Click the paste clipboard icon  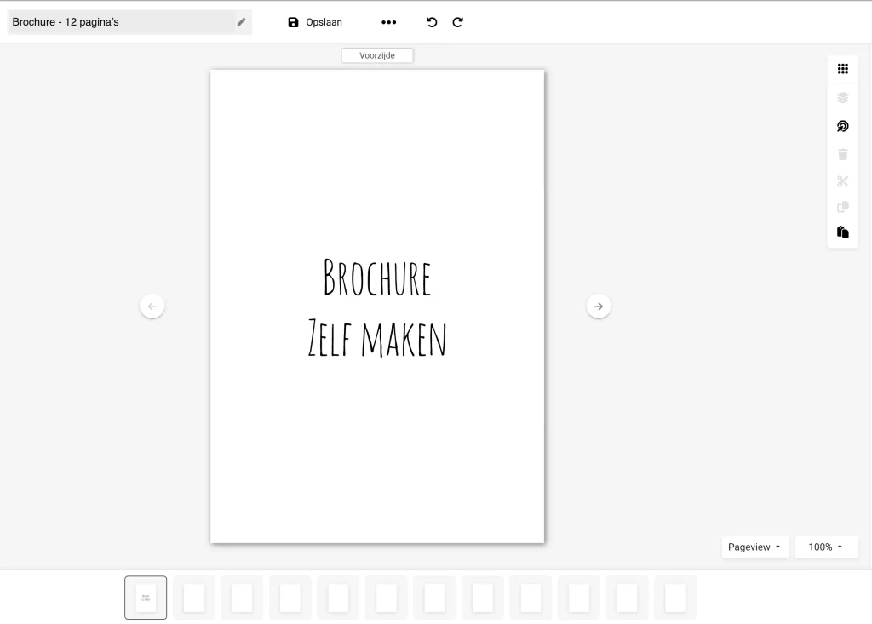tap(842, 232)
